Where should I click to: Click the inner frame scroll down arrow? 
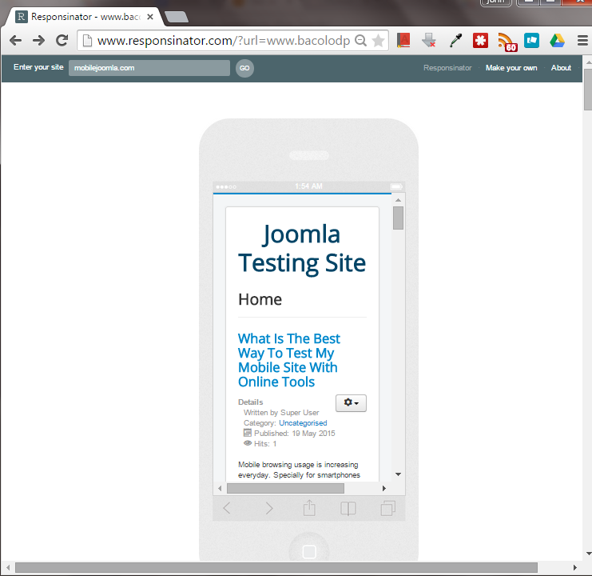[x=398, y=474]
